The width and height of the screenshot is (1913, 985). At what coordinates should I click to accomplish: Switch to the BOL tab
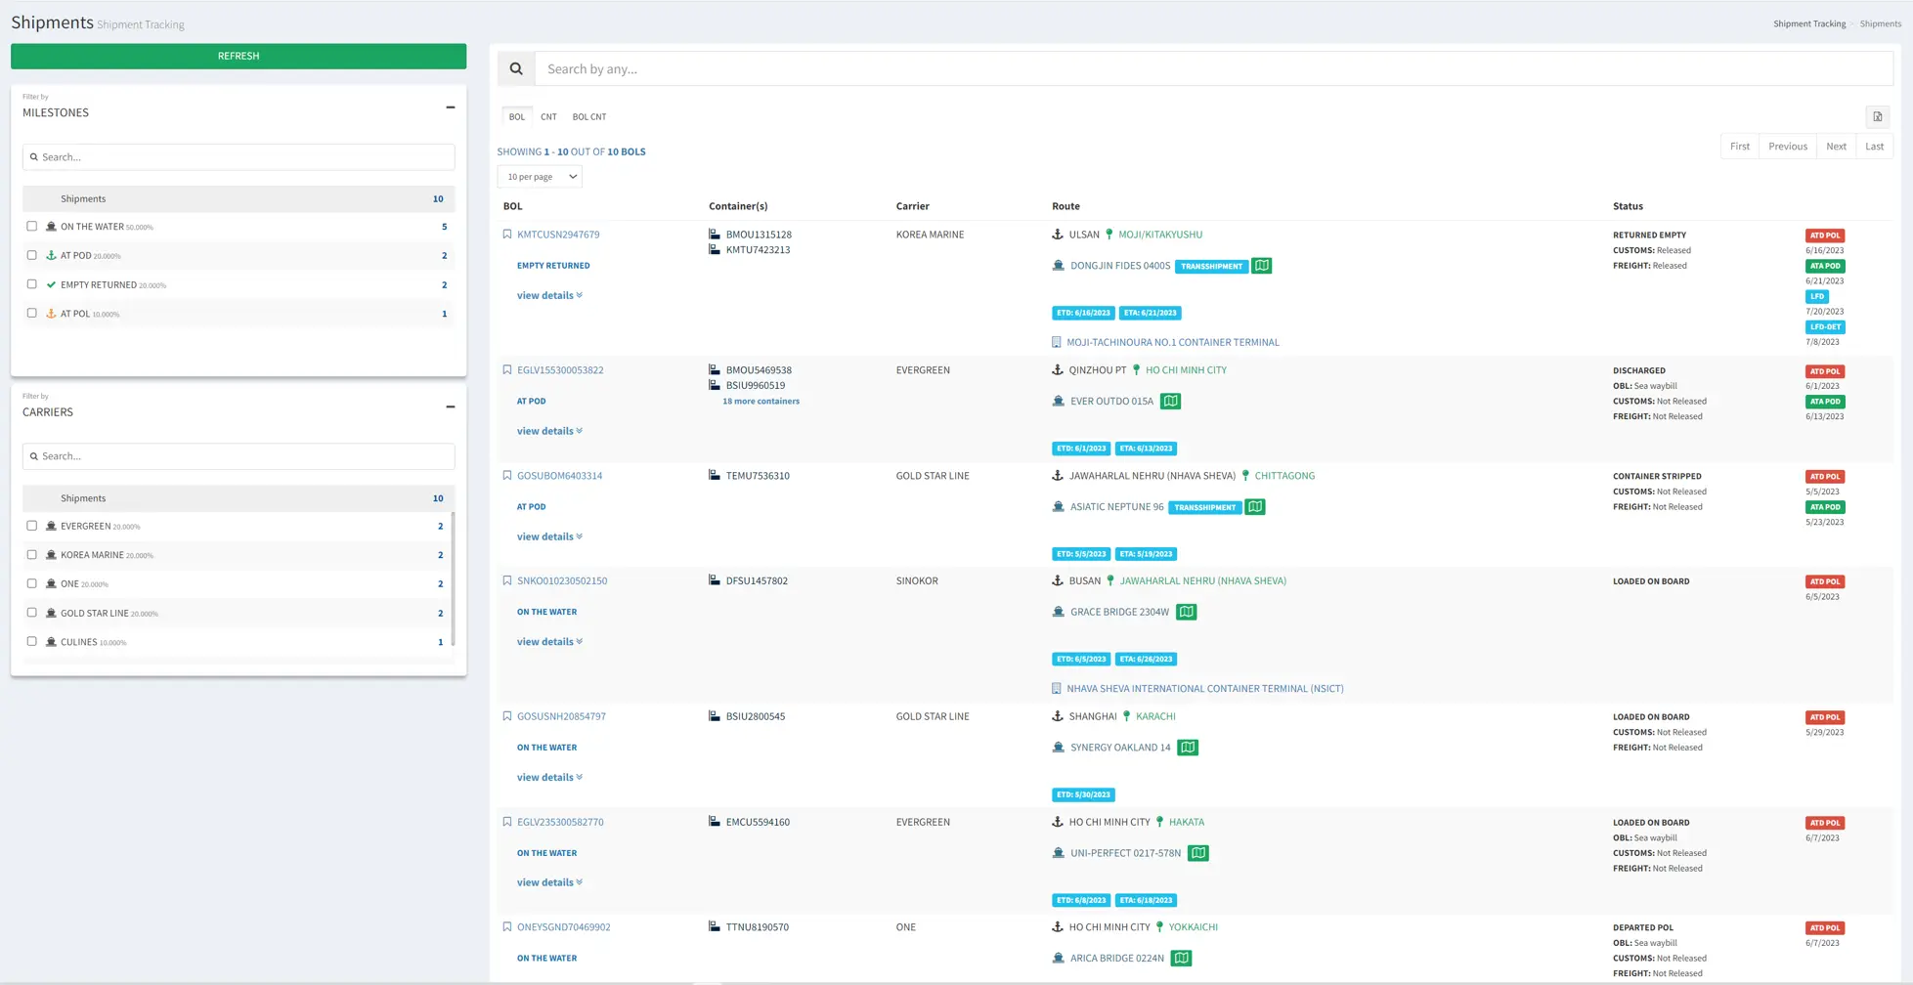point(517,116)
